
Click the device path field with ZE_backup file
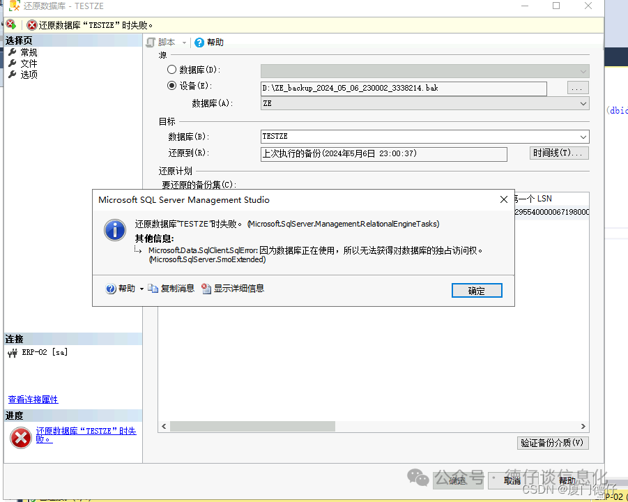click(x=404, y=88)
